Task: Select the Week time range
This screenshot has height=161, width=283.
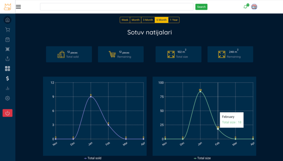Action: coord(125,20)
